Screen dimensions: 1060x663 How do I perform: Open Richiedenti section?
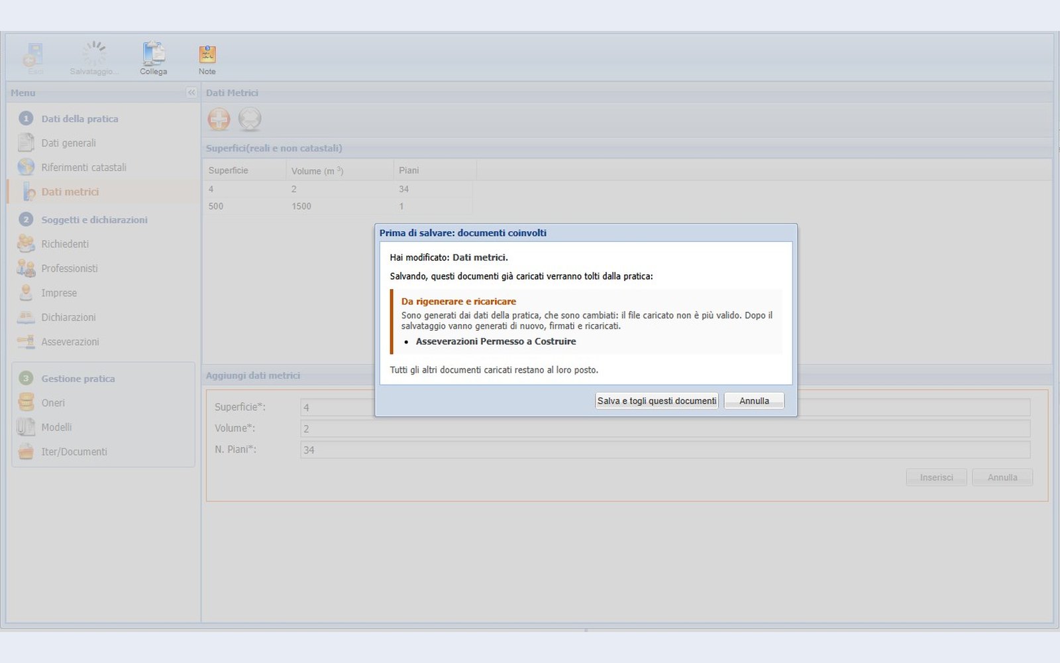65,244
